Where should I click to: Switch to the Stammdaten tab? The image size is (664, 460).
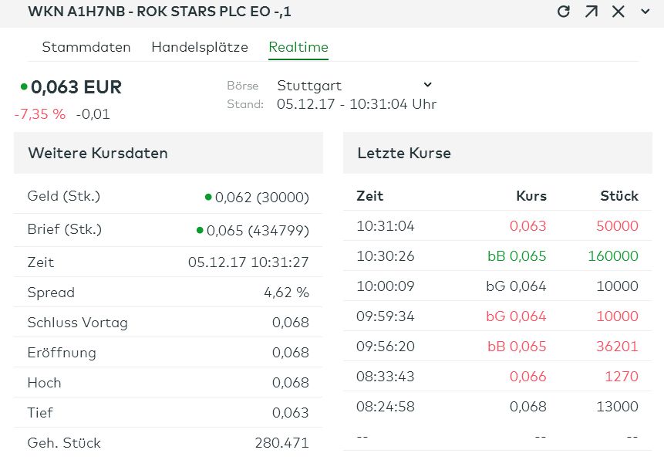coord(86,47)
